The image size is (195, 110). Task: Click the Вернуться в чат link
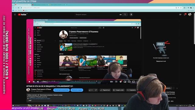(161, 61)
